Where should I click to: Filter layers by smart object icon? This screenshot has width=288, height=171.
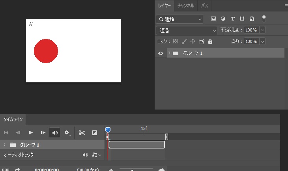click(x=252, y=19)
